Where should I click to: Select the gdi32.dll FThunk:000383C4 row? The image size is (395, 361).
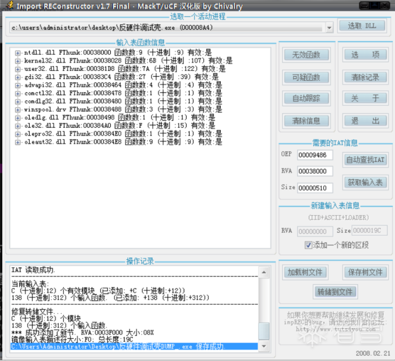(x=122, y=77)
